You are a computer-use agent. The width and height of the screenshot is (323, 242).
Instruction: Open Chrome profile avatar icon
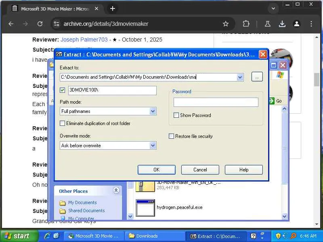click(297, 24)
